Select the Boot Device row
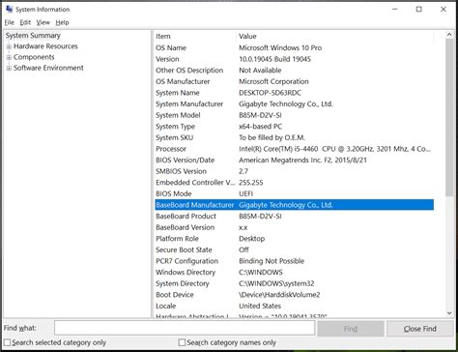 tap(294, 295)
